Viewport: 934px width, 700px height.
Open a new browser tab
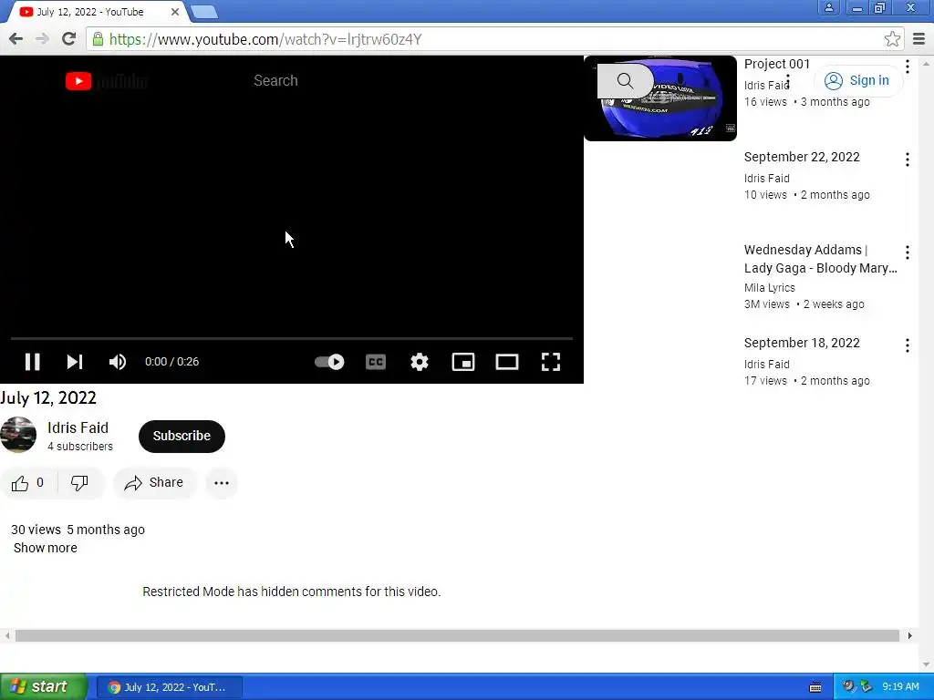pos(204,12)
